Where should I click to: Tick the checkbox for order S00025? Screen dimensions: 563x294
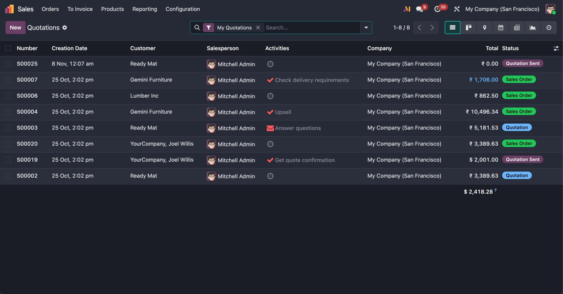tap(8, 64)
